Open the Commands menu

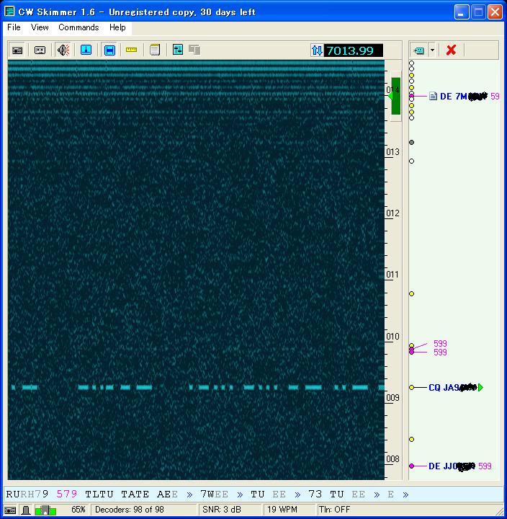coord(78,27)
